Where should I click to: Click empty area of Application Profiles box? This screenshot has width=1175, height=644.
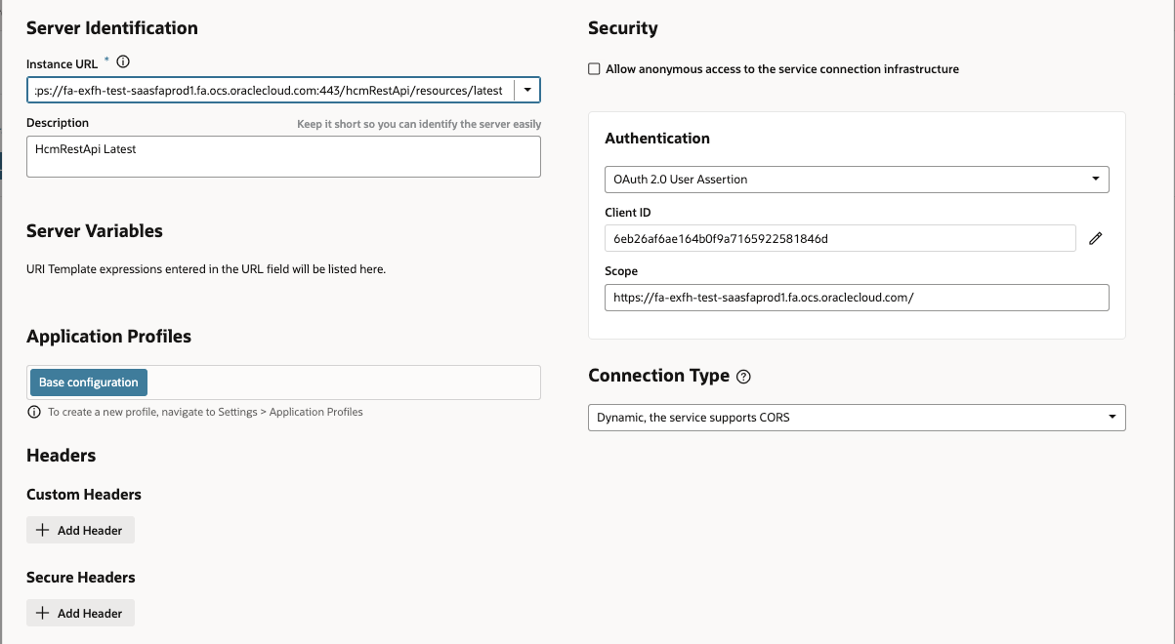click(342, 382)
